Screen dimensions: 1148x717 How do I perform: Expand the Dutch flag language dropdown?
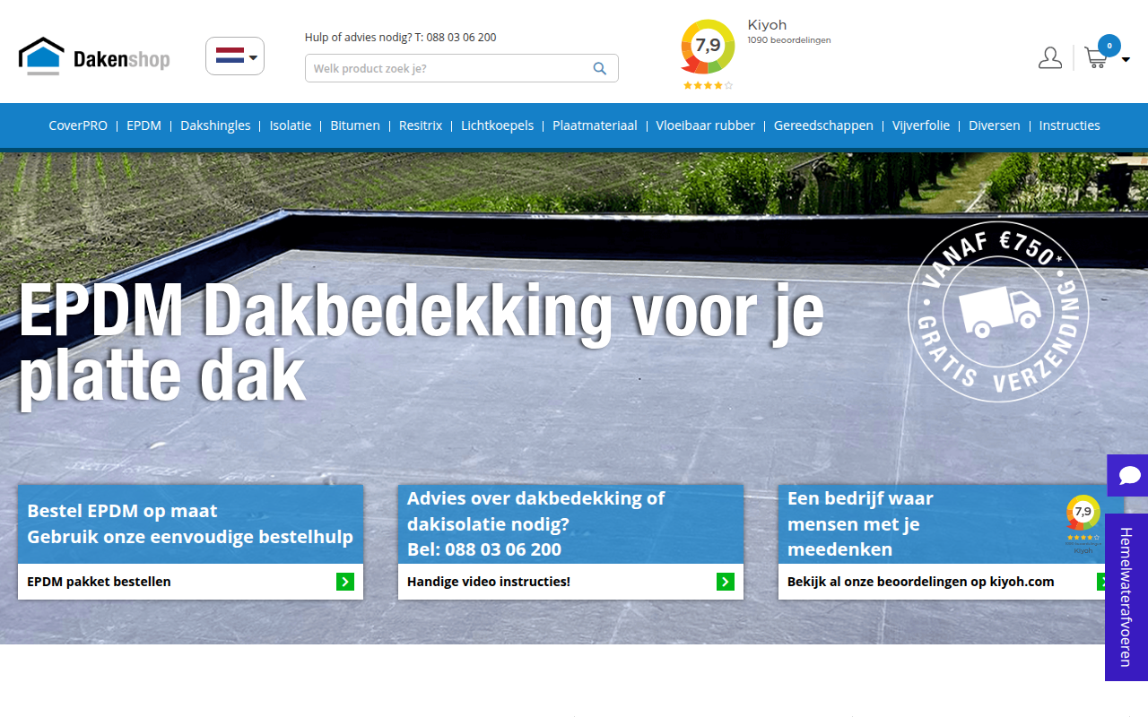235,56
